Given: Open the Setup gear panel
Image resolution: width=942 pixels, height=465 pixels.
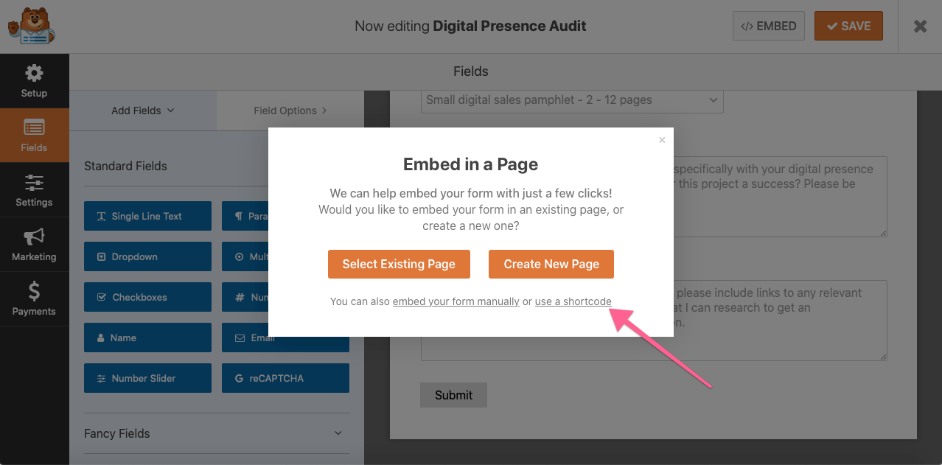Looking at the screenshot, I should 34,81.
